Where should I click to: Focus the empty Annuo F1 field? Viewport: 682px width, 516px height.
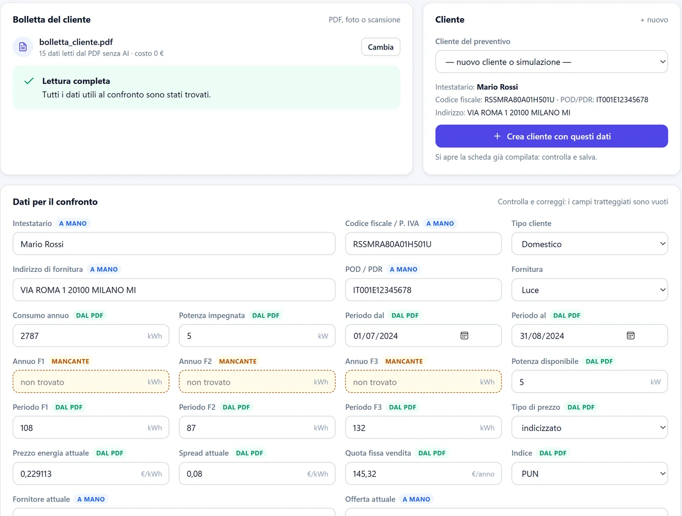point(91,382)
